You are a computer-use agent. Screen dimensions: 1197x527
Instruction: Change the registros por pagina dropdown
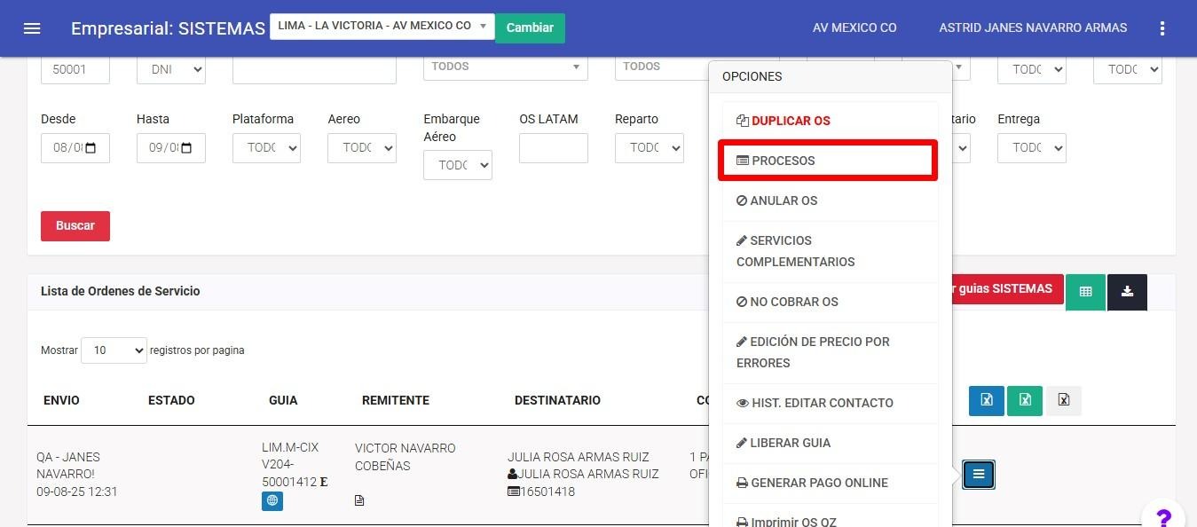[x=114, y=350]
